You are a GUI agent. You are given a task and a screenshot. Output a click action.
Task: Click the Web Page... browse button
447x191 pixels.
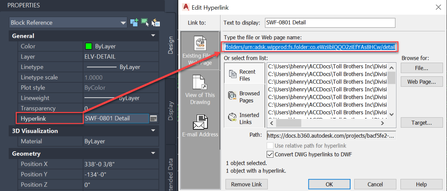pos(421,82)
